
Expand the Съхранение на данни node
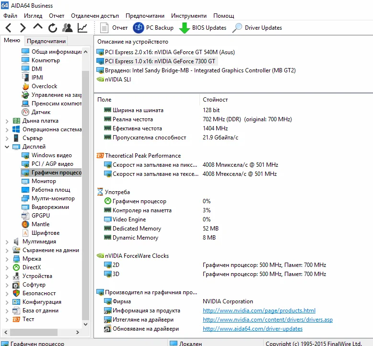click(7, 251)
